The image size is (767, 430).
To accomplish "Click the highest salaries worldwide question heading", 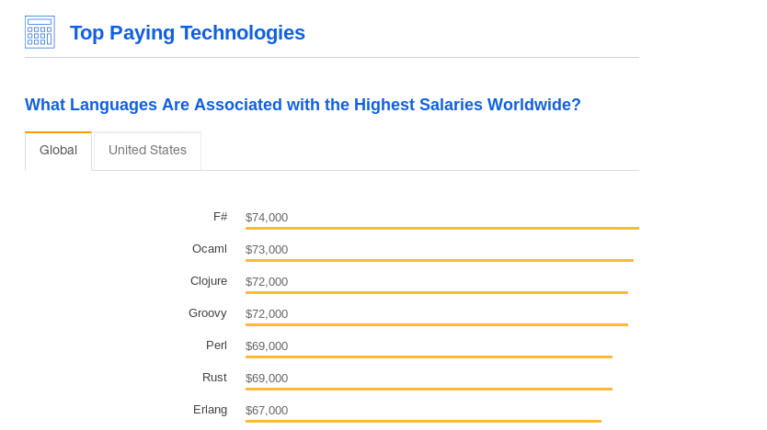I will coord(303,105).
